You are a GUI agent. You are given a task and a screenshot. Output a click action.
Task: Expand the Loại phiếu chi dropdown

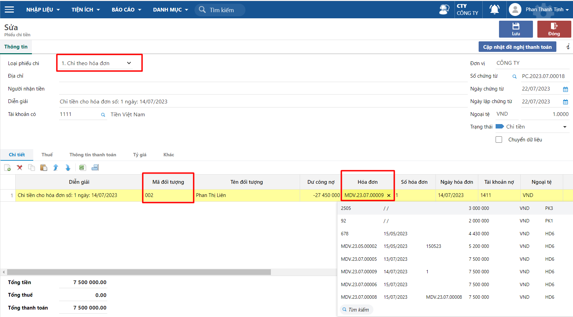tap(129, 63)
